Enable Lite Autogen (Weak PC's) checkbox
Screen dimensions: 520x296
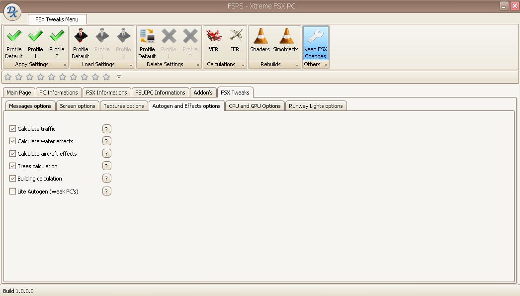click(x=12, y=191)
